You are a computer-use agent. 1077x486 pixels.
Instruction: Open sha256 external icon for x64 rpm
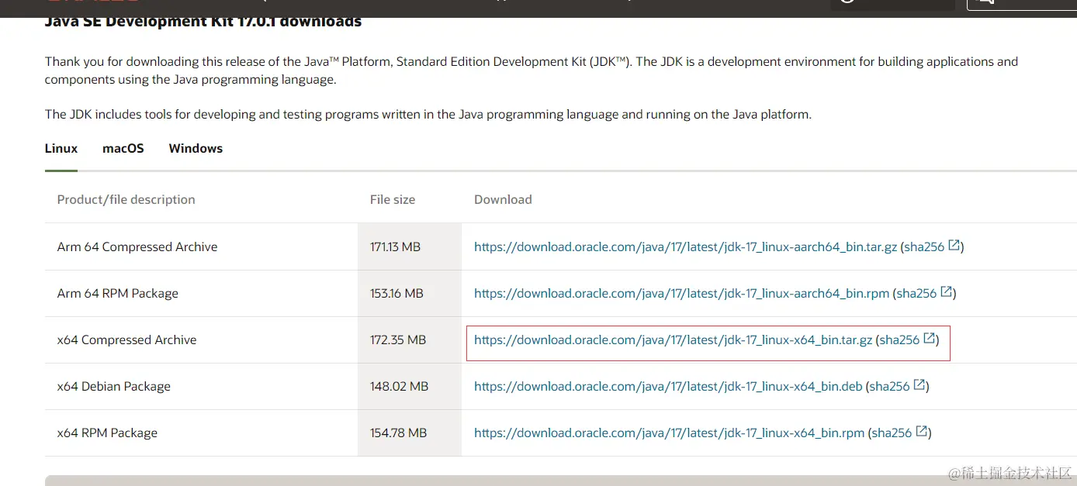pos(922,433)
